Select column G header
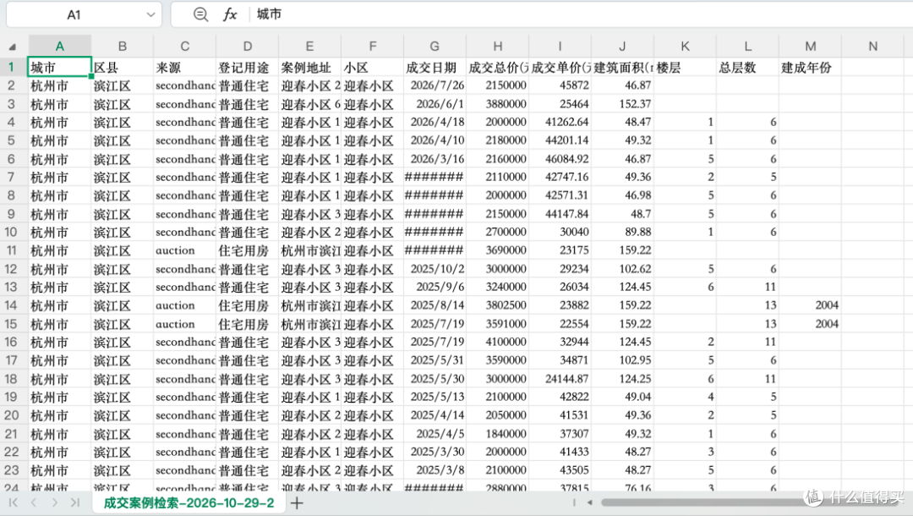This screenshot has height=516, width=913. tap(435, 47)
